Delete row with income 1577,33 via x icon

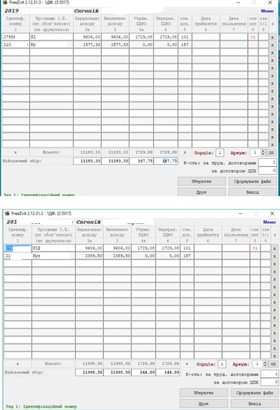coord(272,44)
